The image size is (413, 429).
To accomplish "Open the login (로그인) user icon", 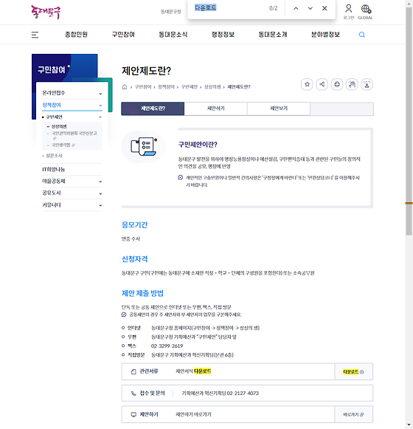I will point(349,12).
